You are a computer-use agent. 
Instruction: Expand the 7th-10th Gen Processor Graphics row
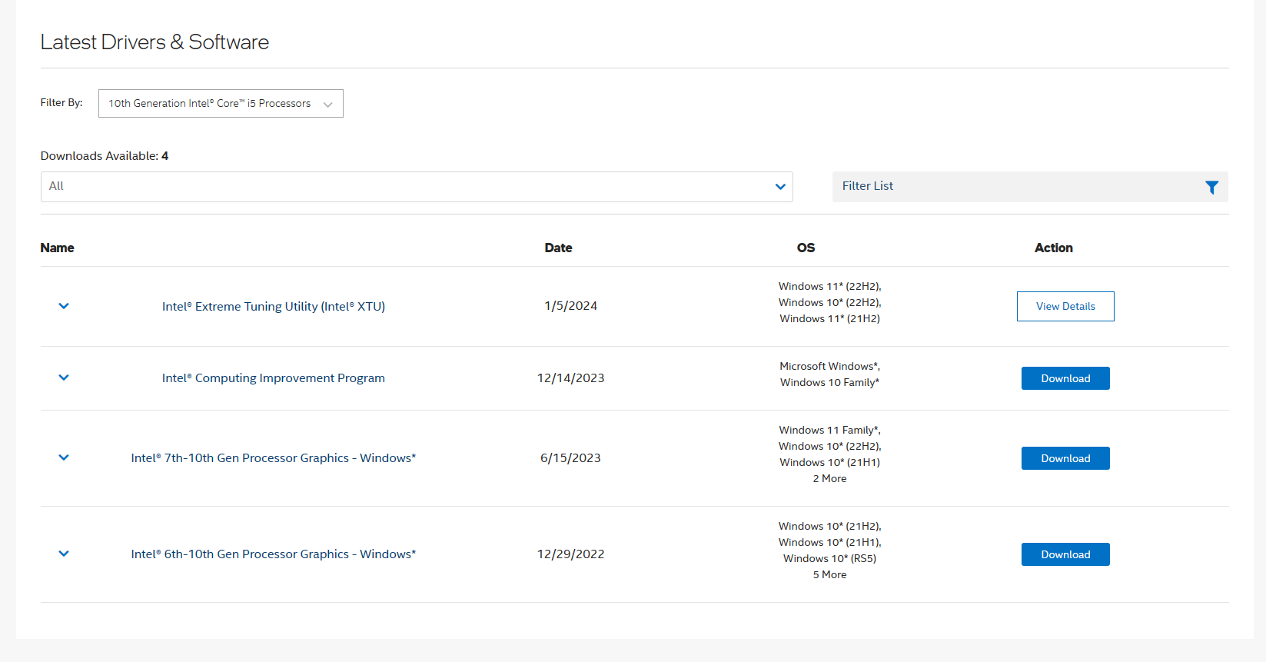(64, 457)
